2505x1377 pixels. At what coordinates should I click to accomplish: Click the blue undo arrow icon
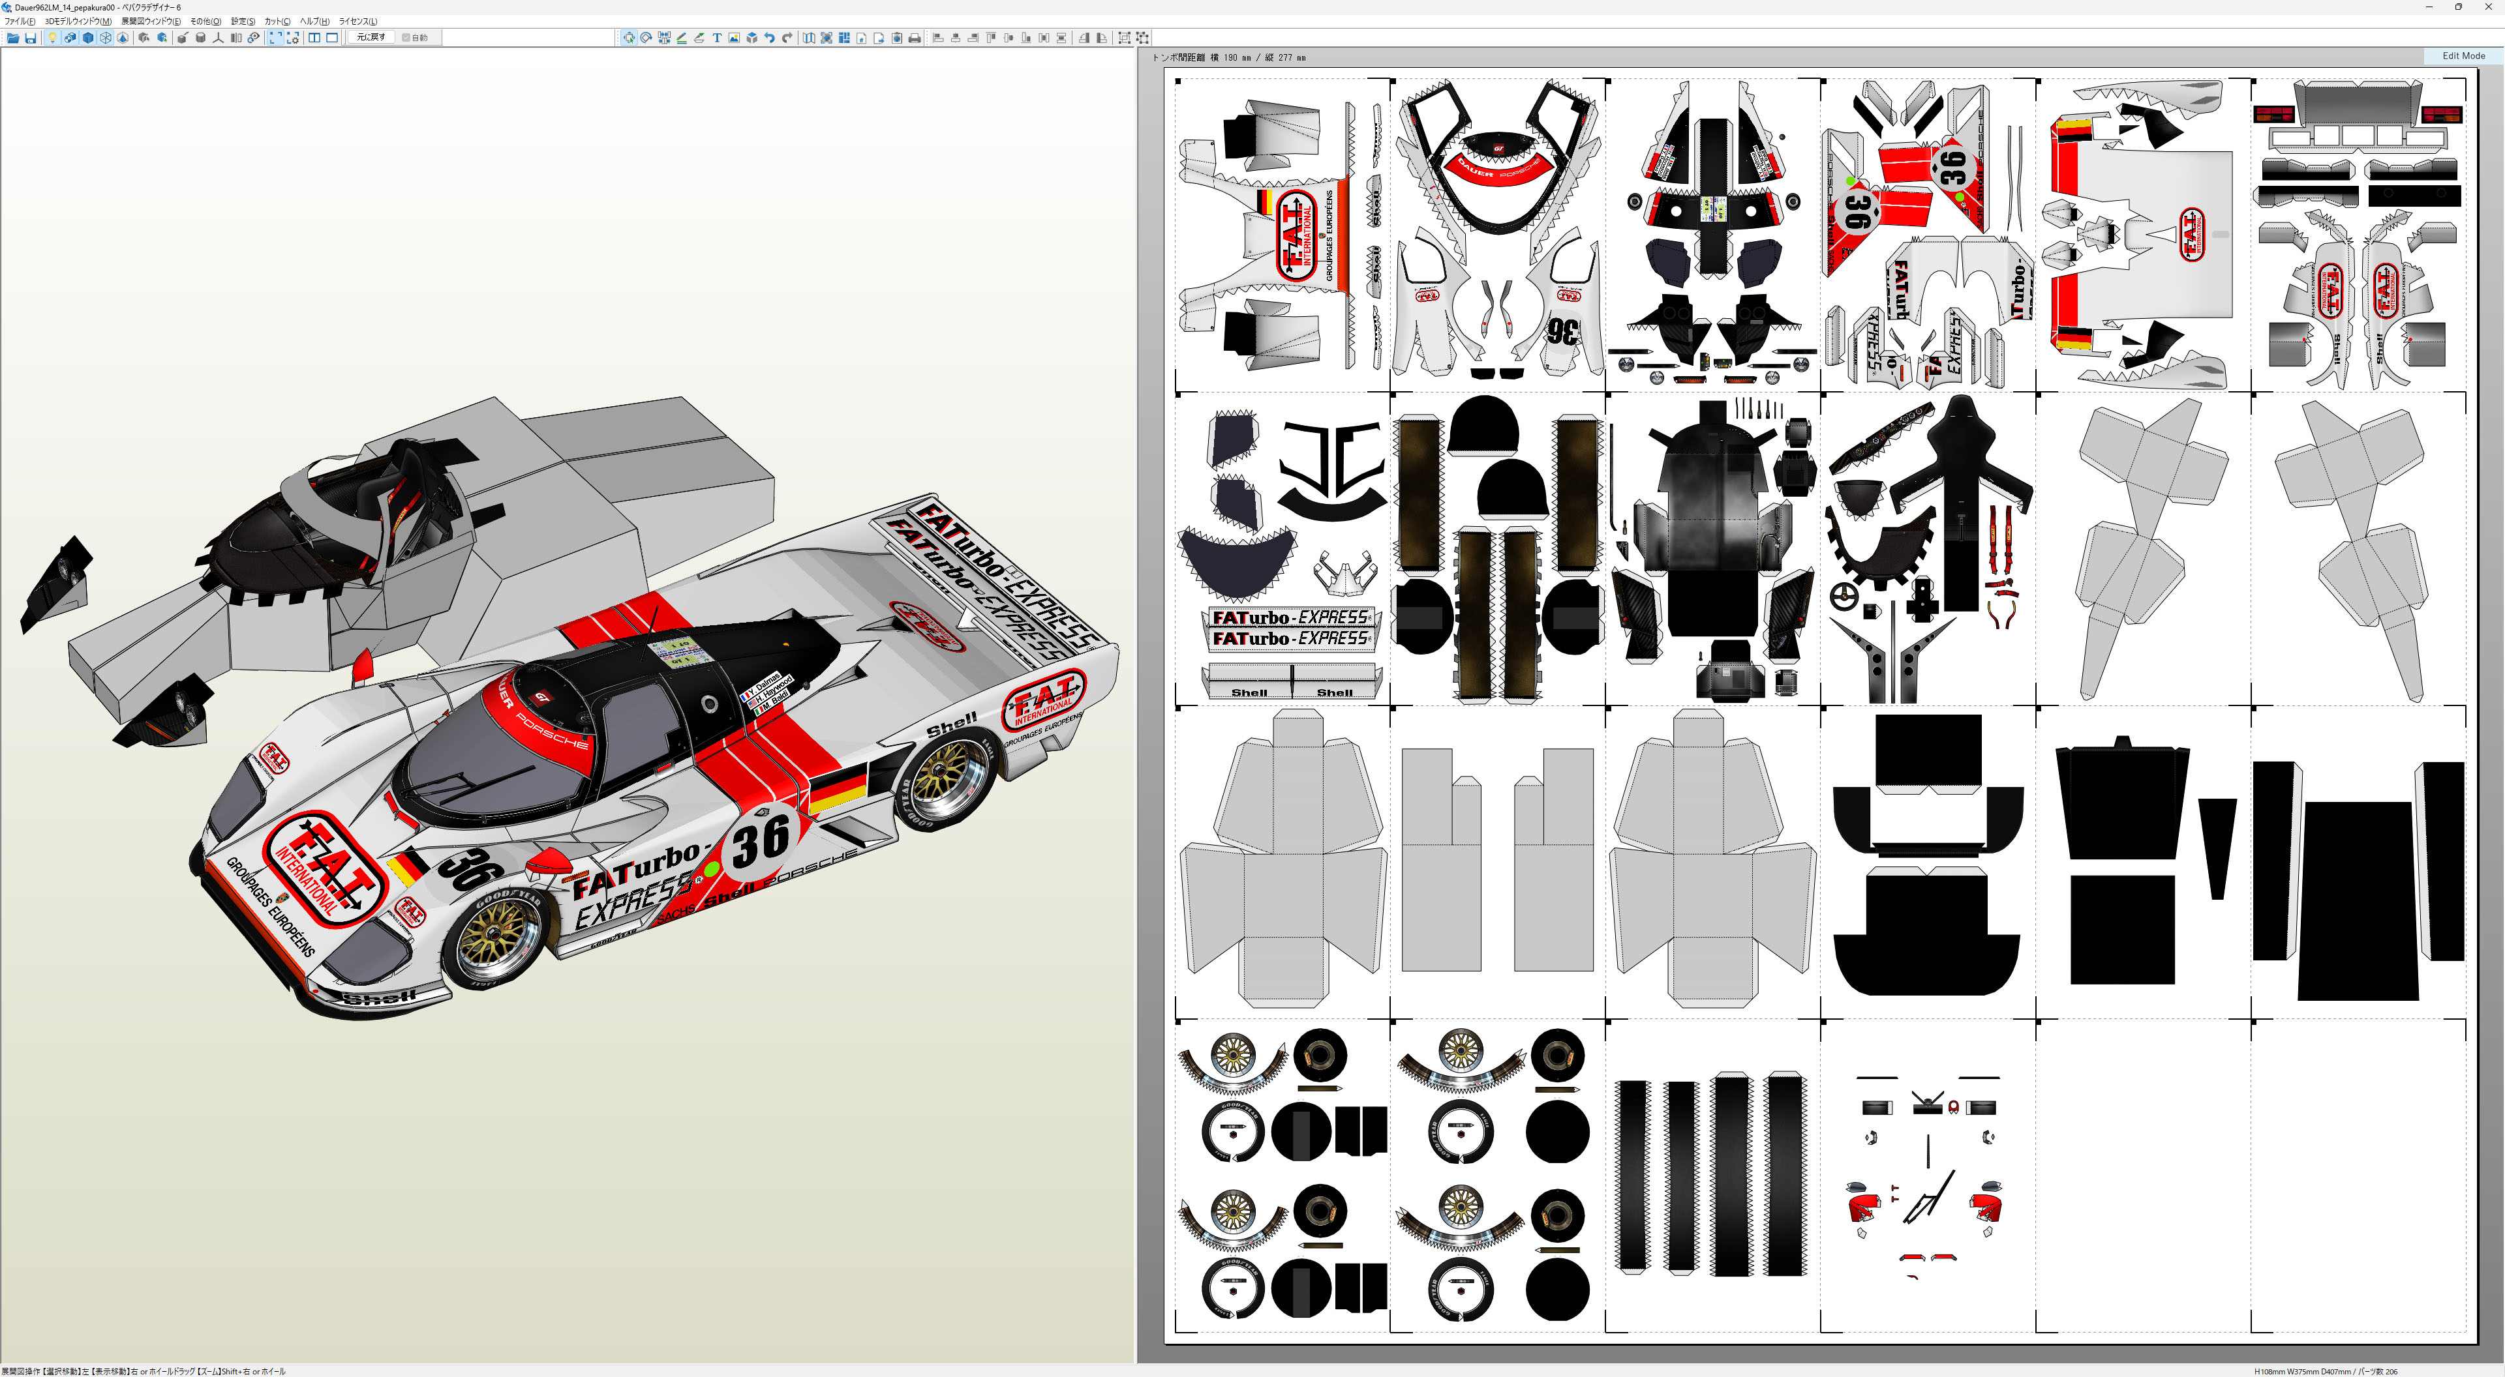point(769,38)
